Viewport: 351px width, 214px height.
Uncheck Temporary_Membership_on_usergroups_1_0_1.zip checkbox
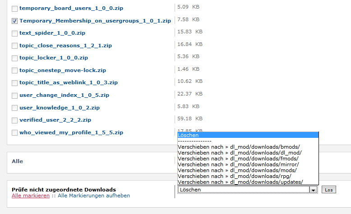(x=15, y=21)
